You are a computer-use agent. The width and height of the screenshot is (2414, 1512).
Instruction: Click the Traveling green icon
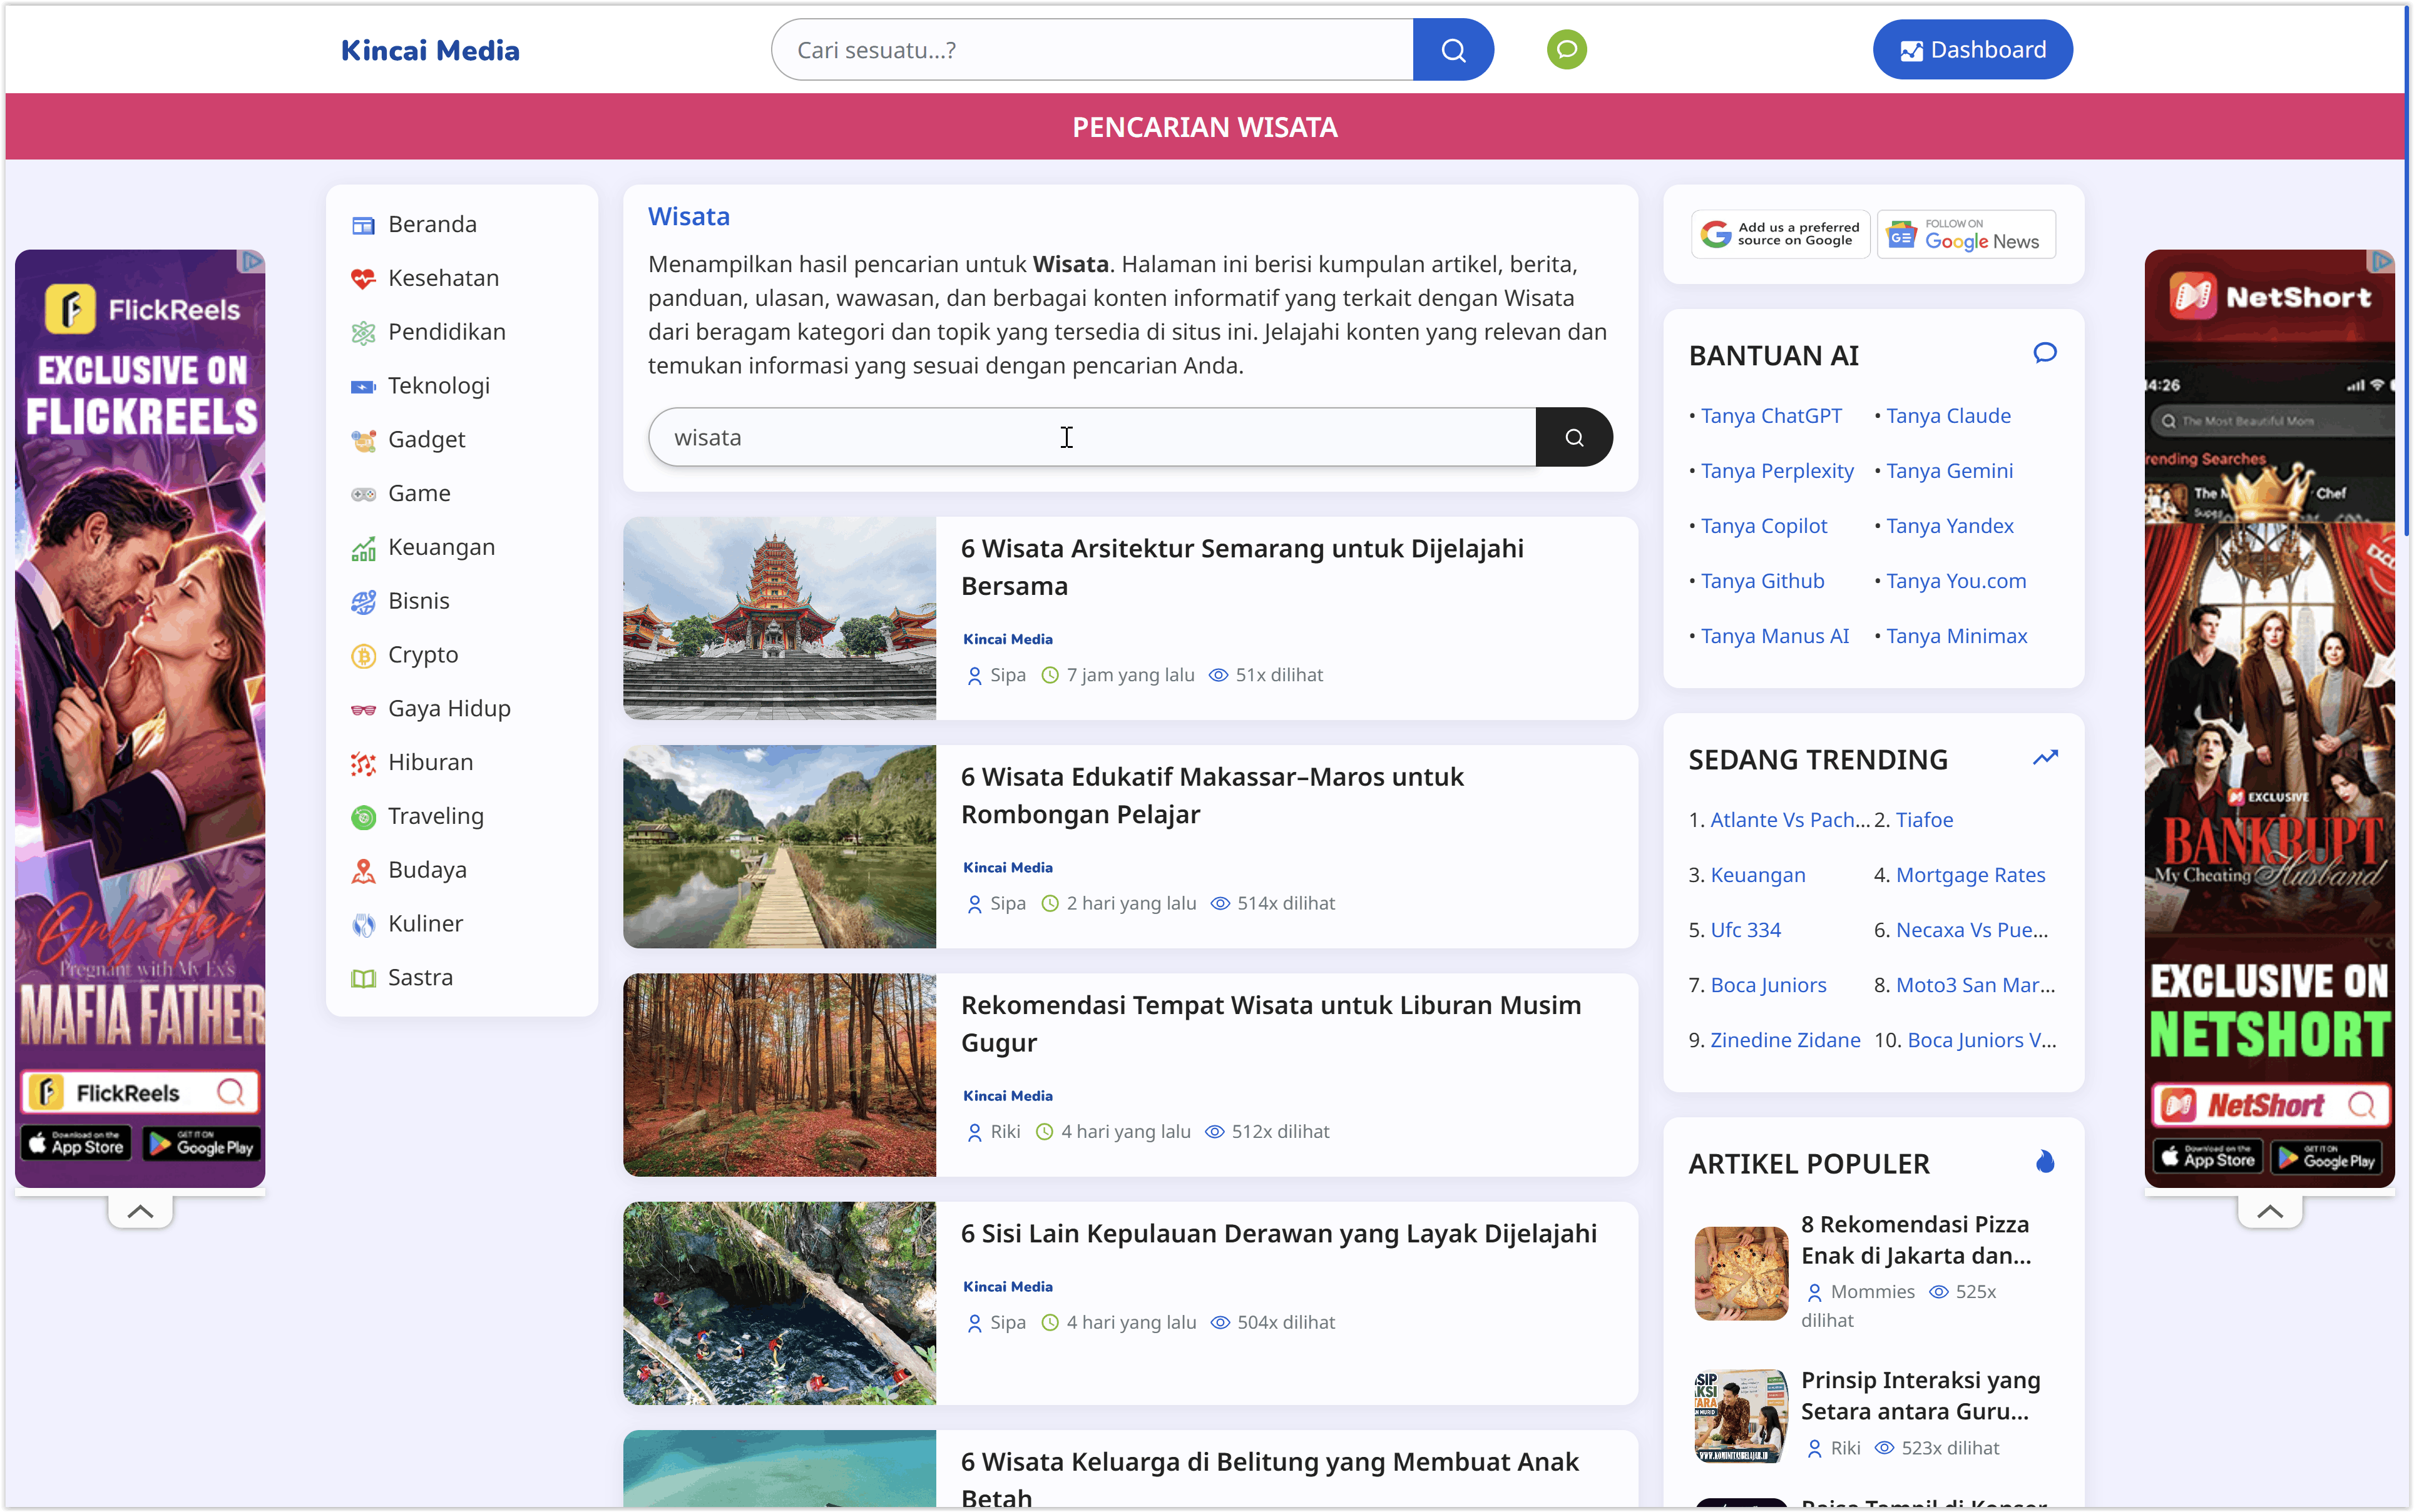[363, 817]
